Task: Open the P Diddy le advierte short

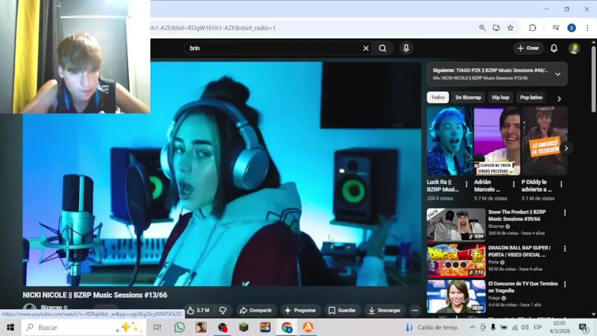Action: pos(544,141)
